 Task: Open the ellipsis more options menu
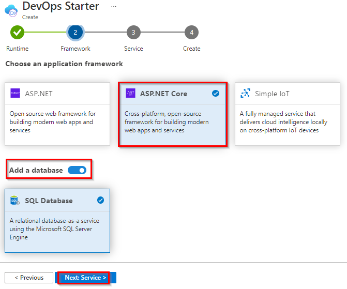(x=114, y=6)
